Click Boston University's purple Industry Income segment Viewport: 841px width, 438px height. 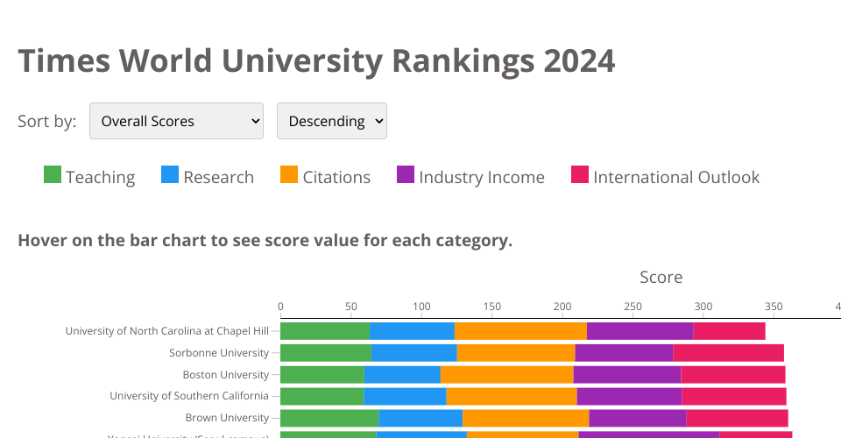click(x=626, y=375)
